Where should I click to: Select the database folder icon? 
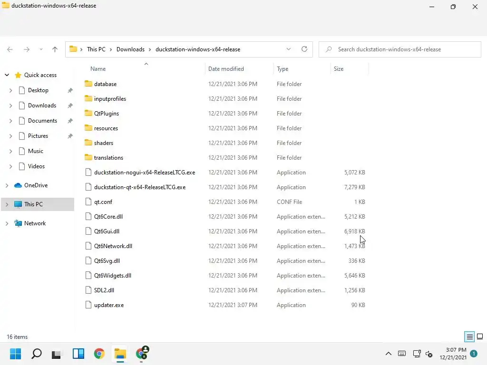point(88,84)
